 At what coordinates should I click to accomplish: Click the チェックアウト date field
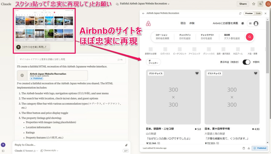[x=207, y=37]
